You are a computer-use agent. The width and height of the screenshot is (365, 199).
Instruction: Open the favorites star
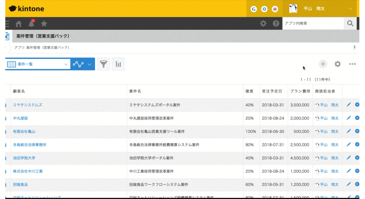pyautogui.click(x=44, y=24)
